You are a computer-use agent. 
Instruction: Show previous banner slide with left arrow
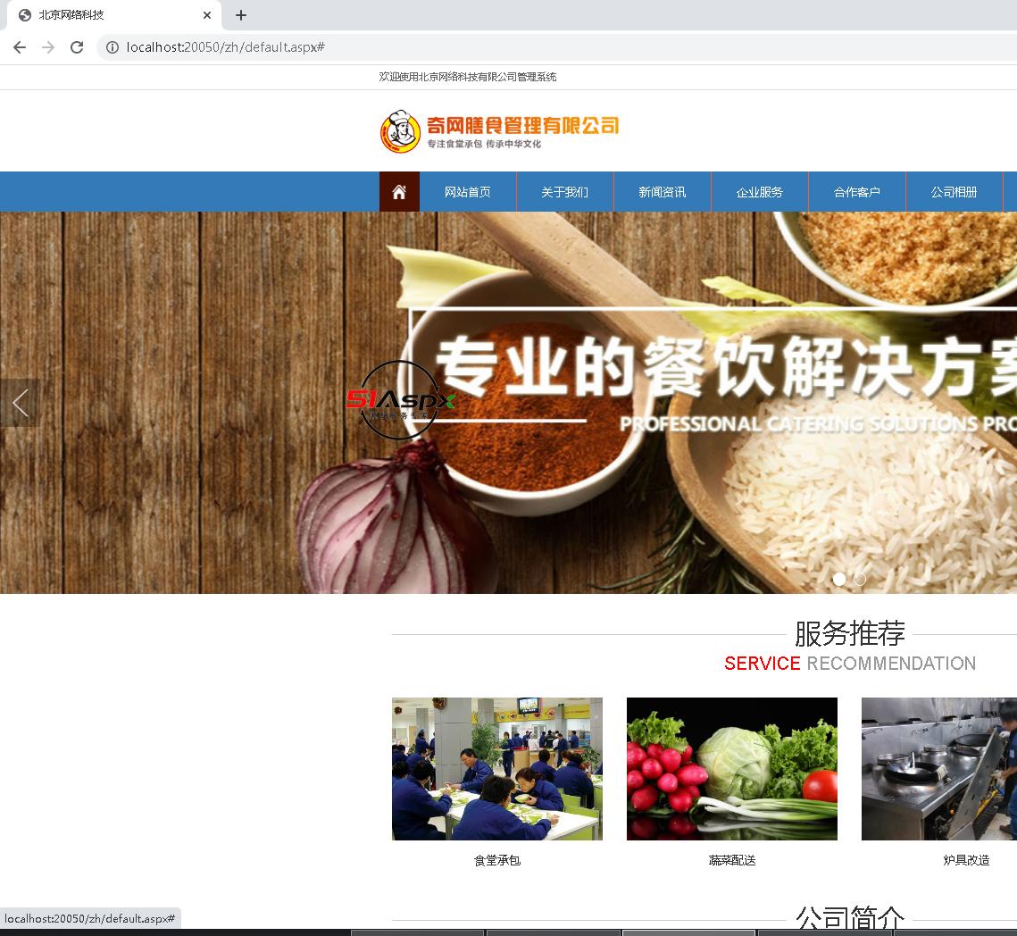(x=21, y=403)
